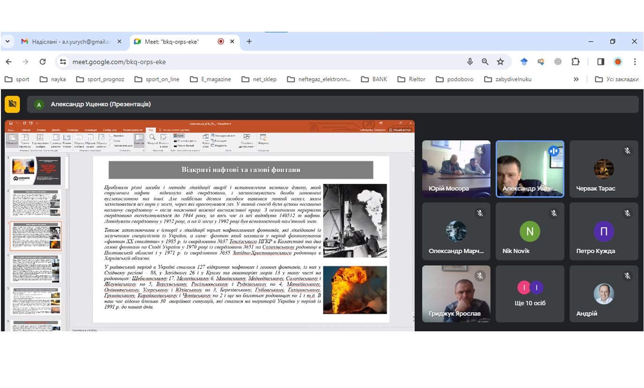This screenshot has height=388, width=644.
Task: Open the Chrome Extensions puzzle icon
Action: tap(575, 61)
